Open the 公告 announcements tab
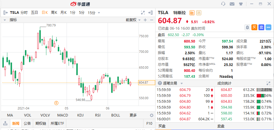The image size is (274, 130). point(27,123)
